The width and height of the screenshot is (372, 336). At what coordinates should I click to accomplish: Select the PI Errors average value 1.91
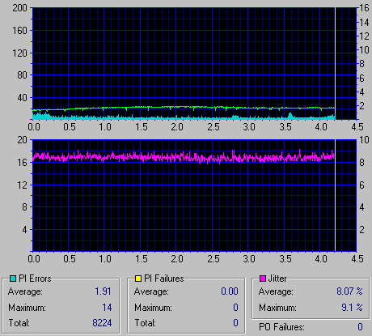(x=103, y=291)
